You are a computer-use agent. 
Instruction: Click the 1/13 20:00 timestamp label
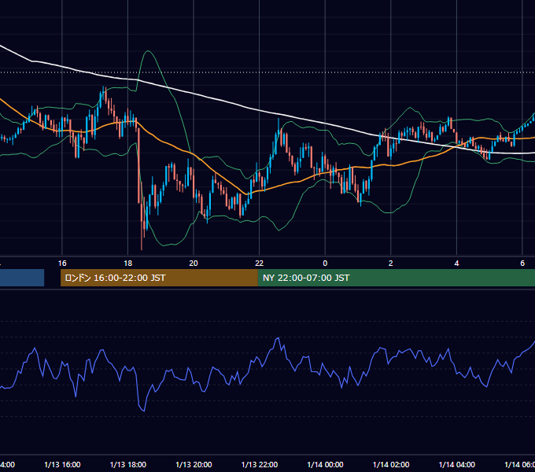pos(194,464)
